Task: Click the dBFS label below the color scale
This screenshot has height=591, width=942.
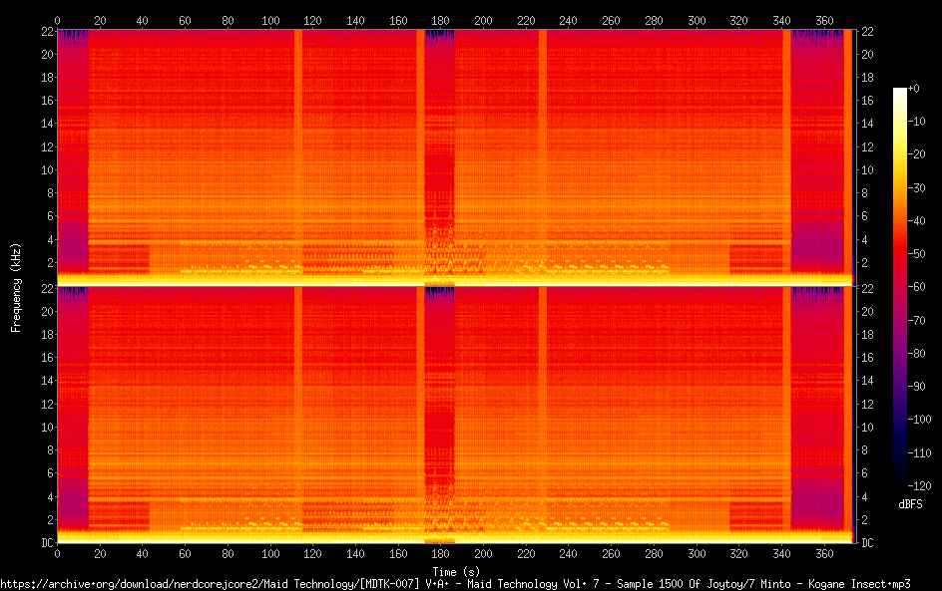Action: (x=910, y=505)
